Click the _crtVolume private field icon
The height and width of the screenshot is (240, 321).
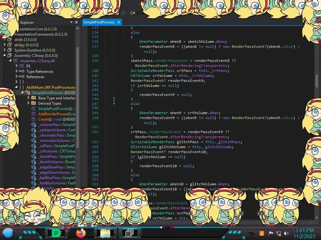pyautogui.click(x=34, y=151)
